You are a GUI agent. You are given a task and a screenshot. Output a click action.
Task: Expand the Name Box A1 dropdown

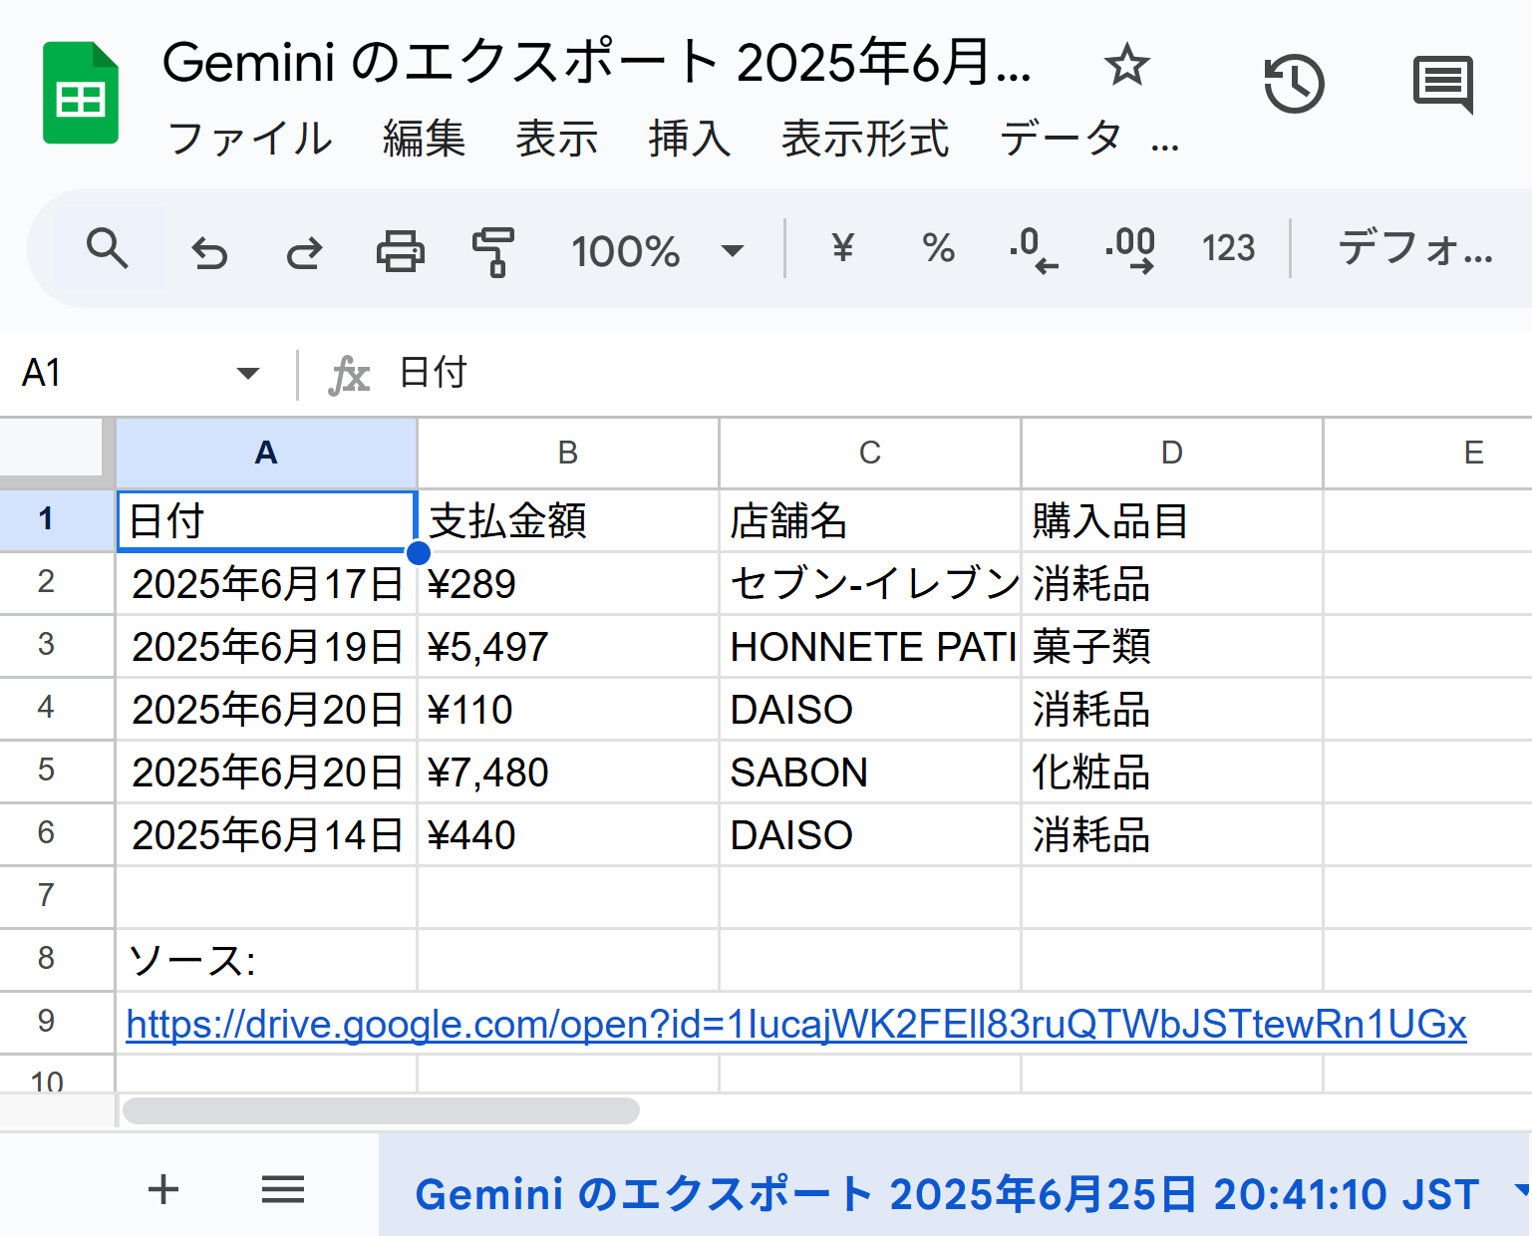coord(248,374)
